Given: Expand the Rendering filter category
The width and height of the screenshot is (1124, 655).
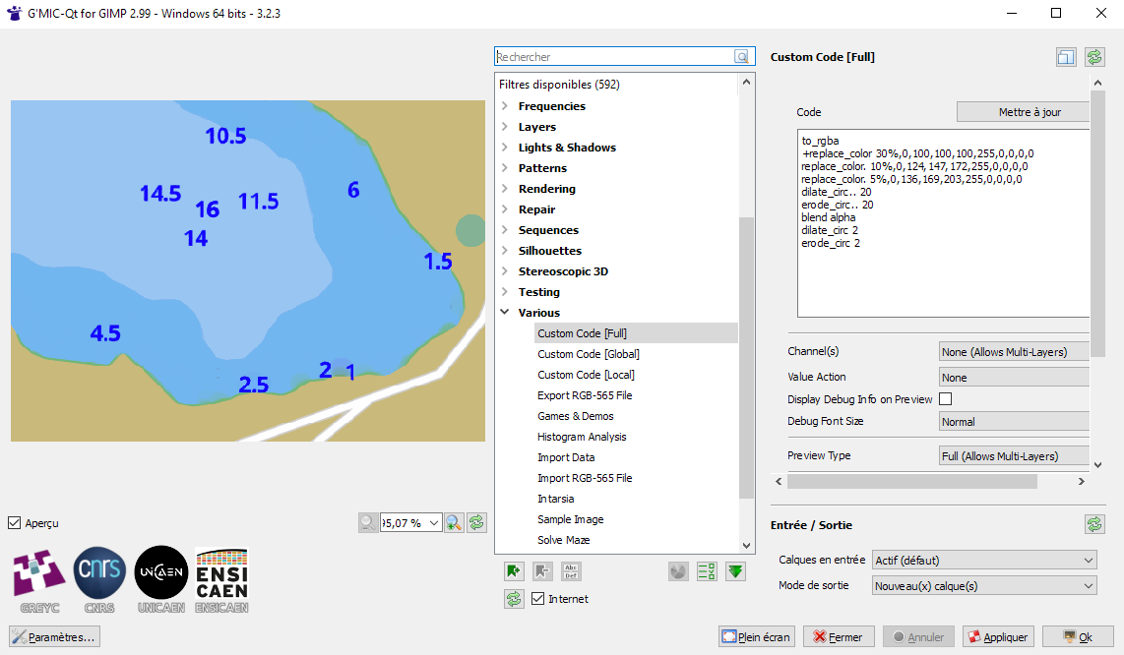Looking at the screenshot, I should click(x=505, y=189).
